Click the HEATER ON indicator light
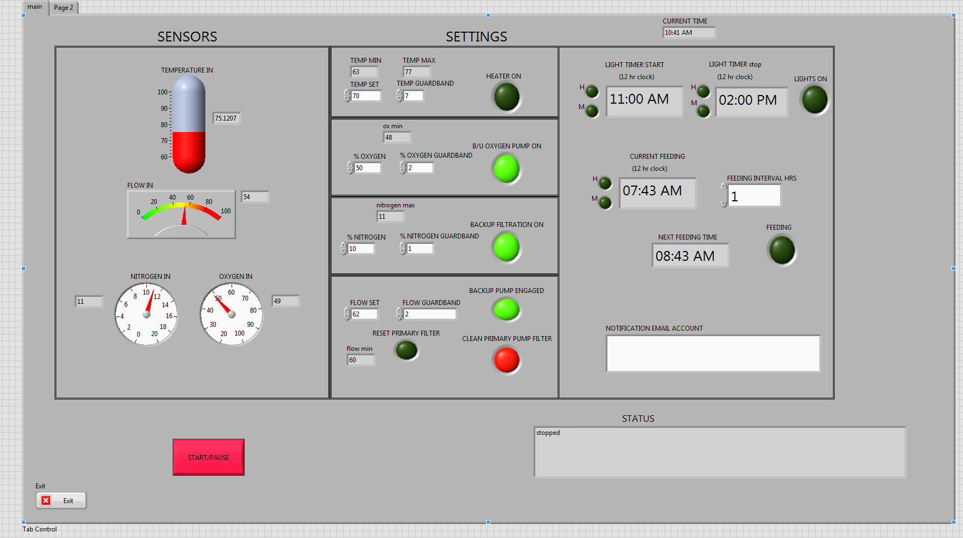963x538 pixels. click(x=506, y=97)
